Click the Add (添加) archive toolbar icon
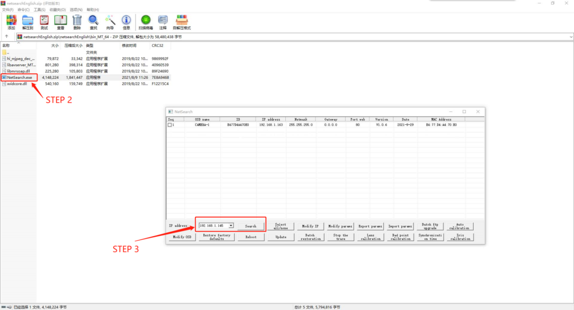 pos(11,22)
